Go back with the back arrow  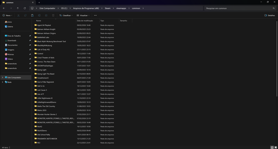tap(4, 8)
